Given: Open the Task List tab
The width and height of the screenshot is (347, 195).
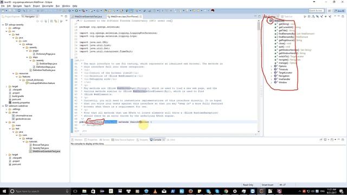Looking at the screenshot, I should [x=287, y=17].
